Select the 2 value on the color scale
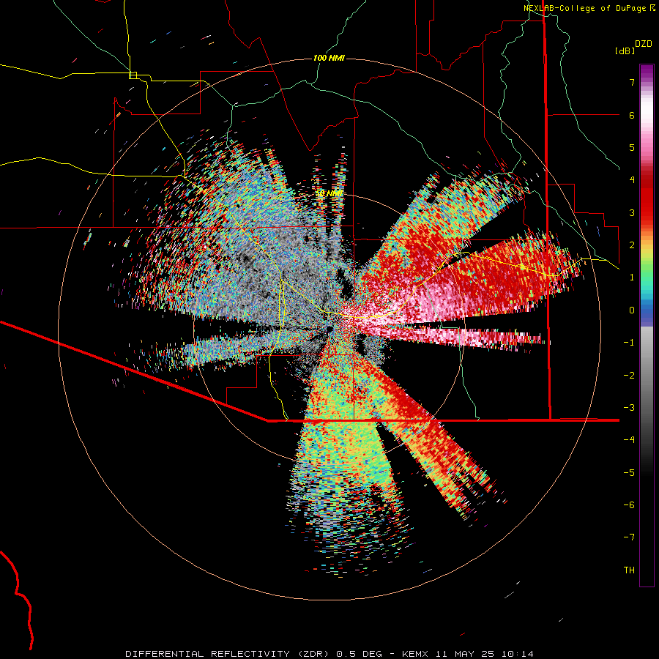The width and height of the screenshot is (659, 659). pos(632,245)
